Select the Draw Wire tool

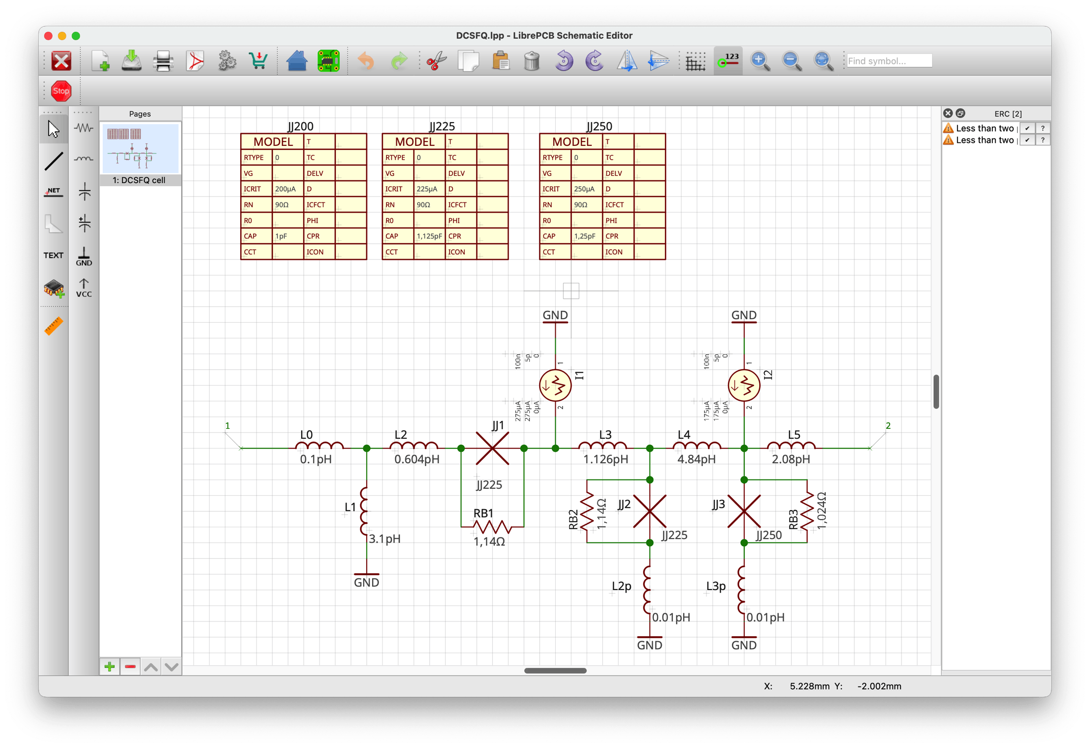tap(54, 161)
